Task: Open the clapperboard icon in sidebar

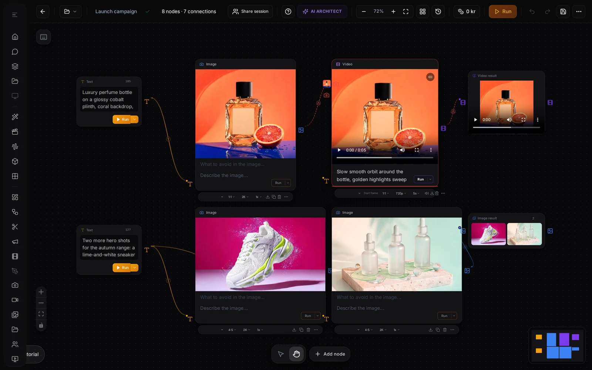Action: [x=15, y=132]
